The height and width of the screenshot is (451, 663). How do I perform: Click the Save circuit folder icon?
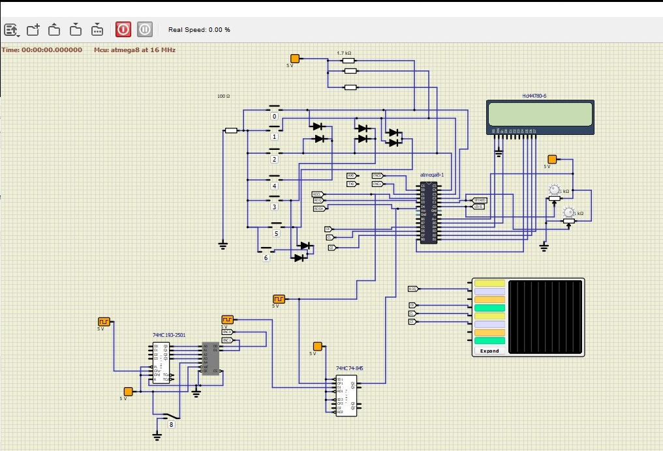pyautogui.click(x=76, y=29)
